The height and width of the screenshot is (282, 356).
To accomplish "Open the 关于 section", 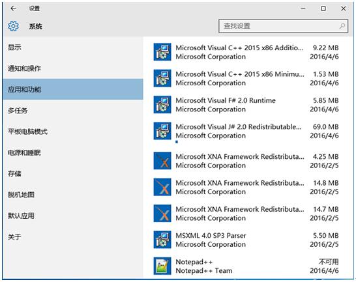I will 72,237.
